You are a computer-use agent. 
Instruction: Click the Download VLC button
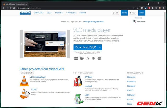(x=86, y=47)
